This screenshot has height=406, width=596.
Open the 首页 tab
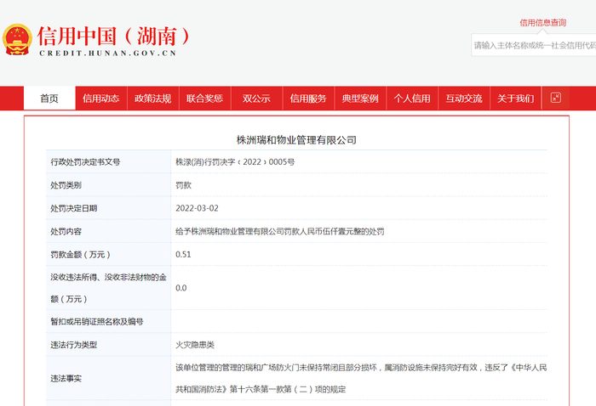49,99
